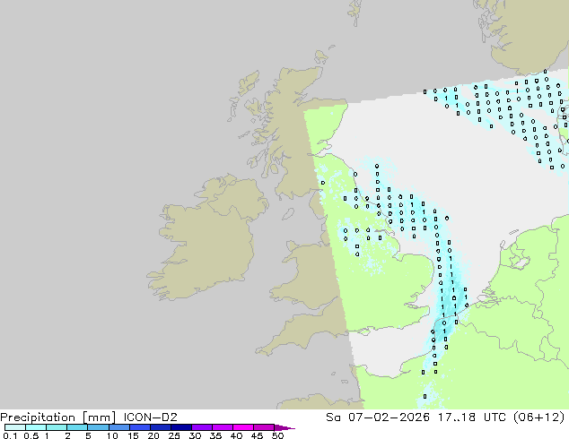Select the legend swatch between 45 and 50
This screenshot has height=439, width=569.
click(264, 427)
